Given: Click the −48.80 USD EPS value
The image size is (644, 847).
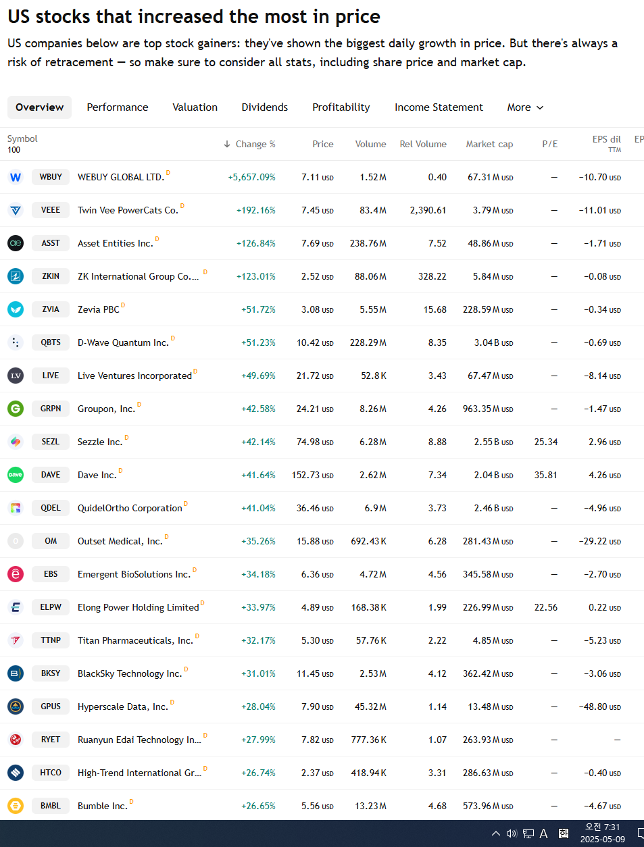Looking at the screenshot, I should [x=600, y=707].
